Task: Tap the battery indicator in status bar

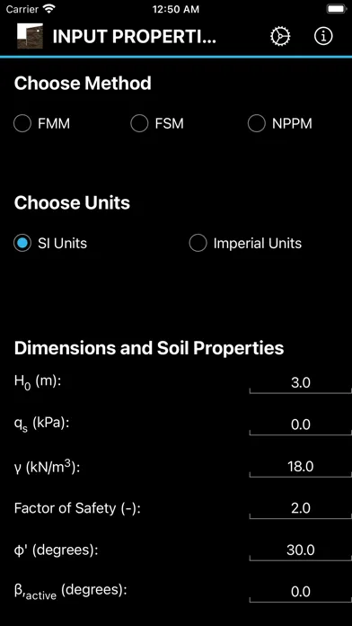Action: 337,9
